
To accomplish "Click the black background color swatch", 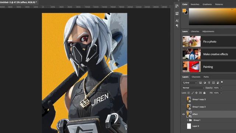I will (187, 13).
